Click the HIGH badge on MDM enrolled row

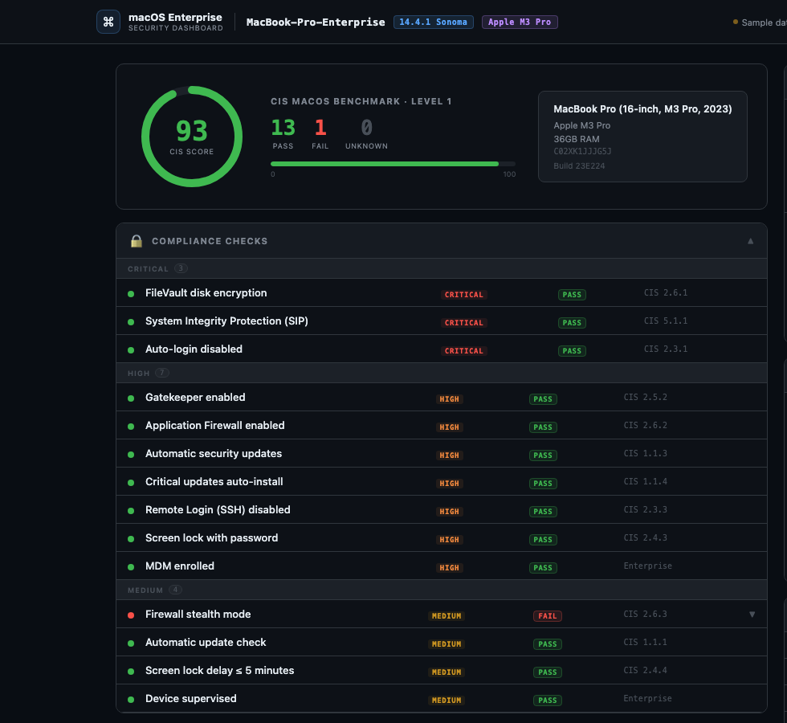pyautogui.click(x=449, y=568)
